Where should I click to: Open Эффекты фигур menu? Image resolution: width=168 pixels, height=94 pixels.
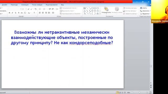(x=130, y=14)
